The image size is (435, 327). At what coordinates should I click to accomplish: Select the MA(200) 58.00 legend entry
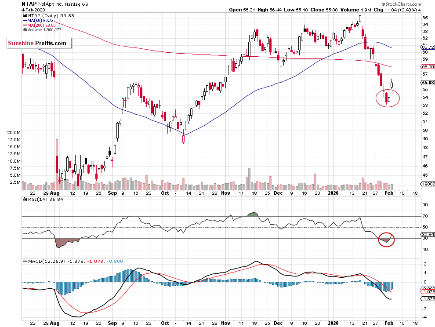pos(41,25)
